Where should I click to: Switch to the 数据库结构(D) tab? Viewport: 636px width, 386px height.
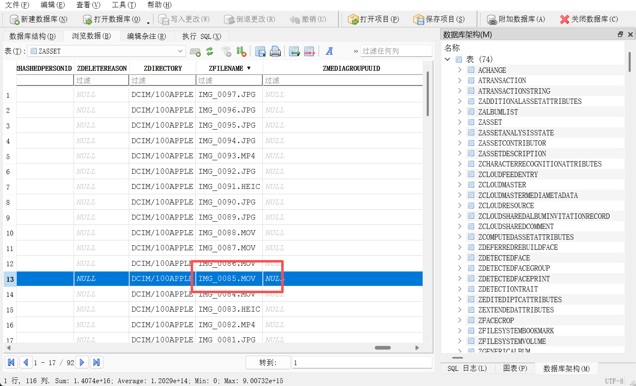33,36
